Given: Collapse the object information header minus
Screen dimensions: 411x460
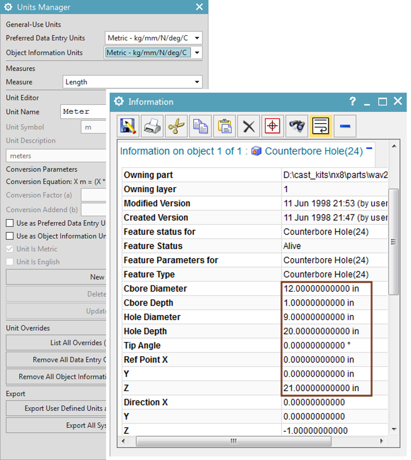Looking at the screenshot, I should click(369, 148).
